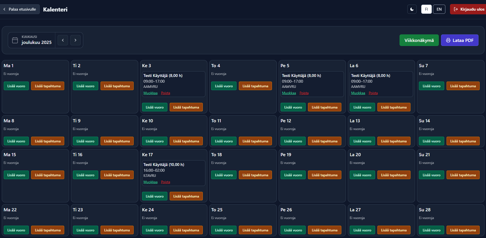Click Poista on the Ke 17 shift

[x=165, y=182]
